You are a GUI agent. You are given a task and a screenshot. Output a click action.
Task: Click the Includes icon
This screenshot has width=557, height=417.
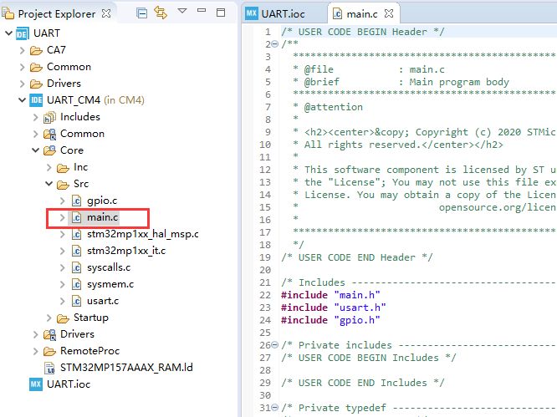click(x=49, y=117)
